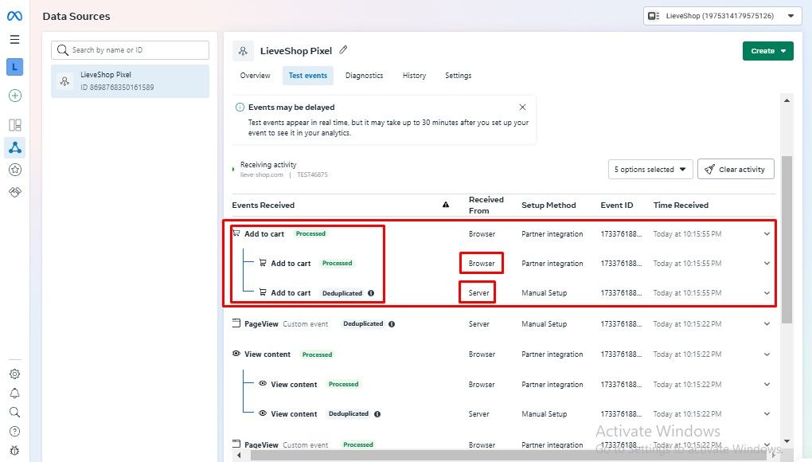
Task: Click the search magnifier sidebar icon
Action: 14,413
